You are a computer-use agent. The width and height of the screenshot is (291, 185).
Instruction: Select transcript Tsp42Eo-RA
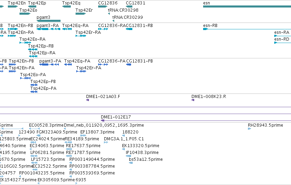tap(25, 43)
